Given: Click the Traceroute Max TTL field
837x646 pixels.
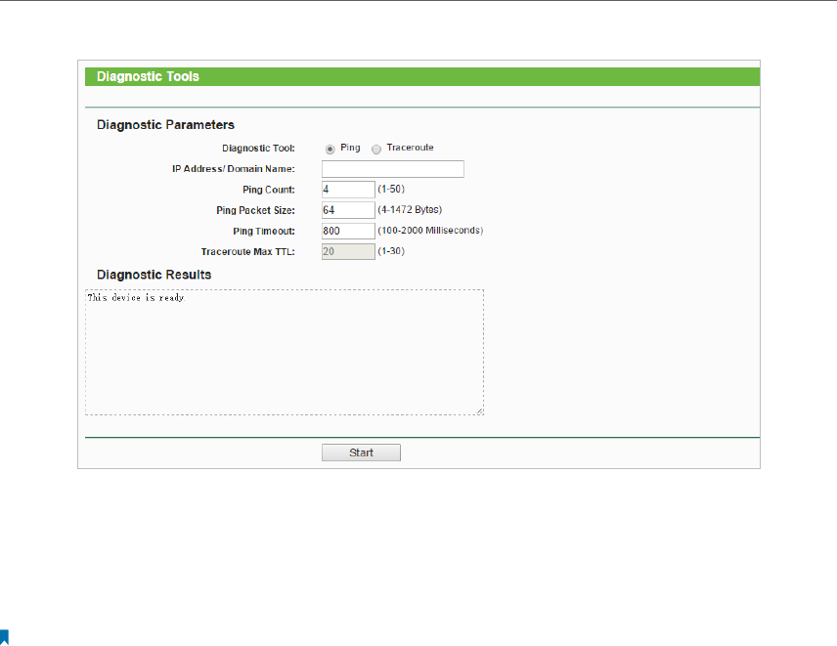Looking at the screenshot, I should [348, 252].
